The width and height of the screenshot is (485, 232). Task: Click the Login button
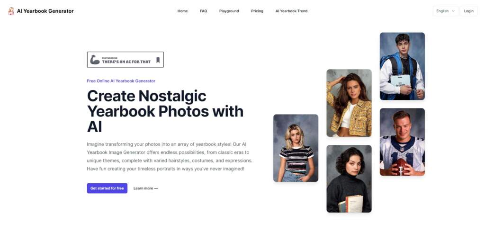point(468,11)
